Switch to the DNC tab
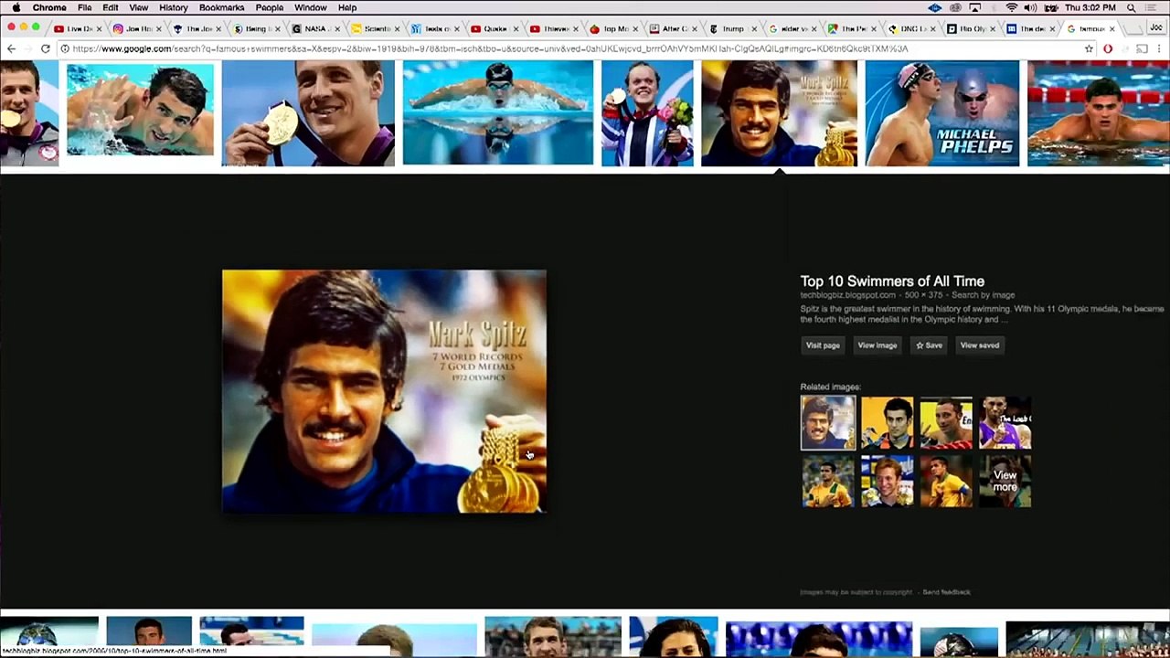The width and height of the screenshot is (1170, 658). tap(909, 28)
